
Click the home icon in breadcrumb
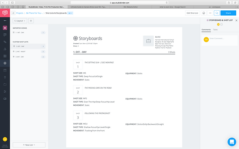pos(13,13)
